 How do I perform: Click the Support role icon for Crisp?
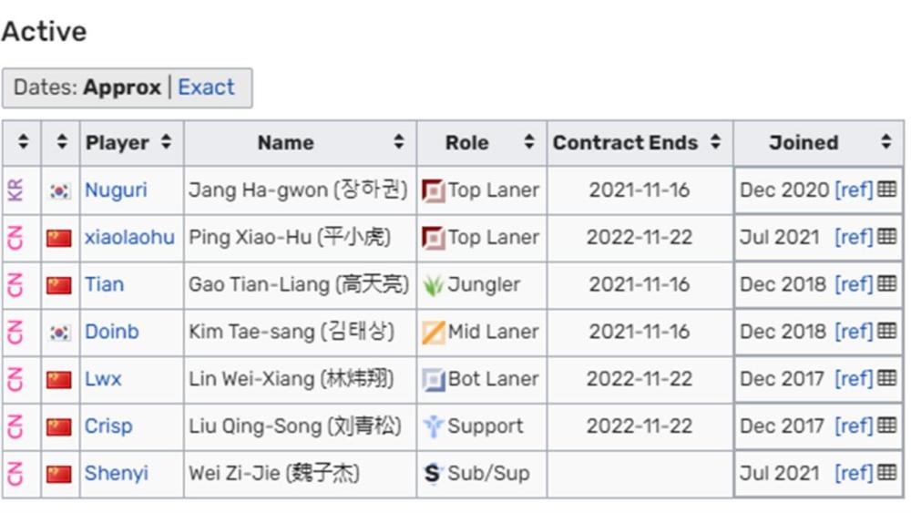tap(433, 426)
